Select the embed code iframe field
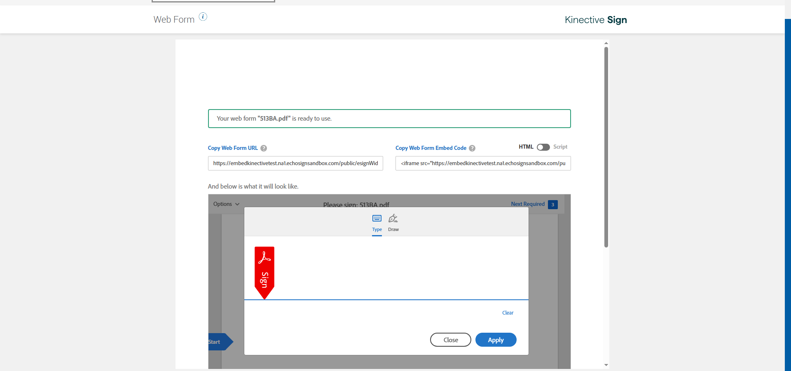 [x=483, y=163]
